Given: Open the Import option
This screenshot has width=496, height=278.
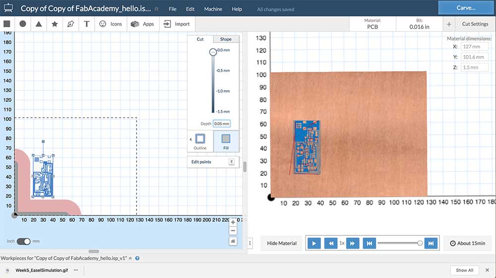Looking at the screenshot, I should (x=177, y=24).
